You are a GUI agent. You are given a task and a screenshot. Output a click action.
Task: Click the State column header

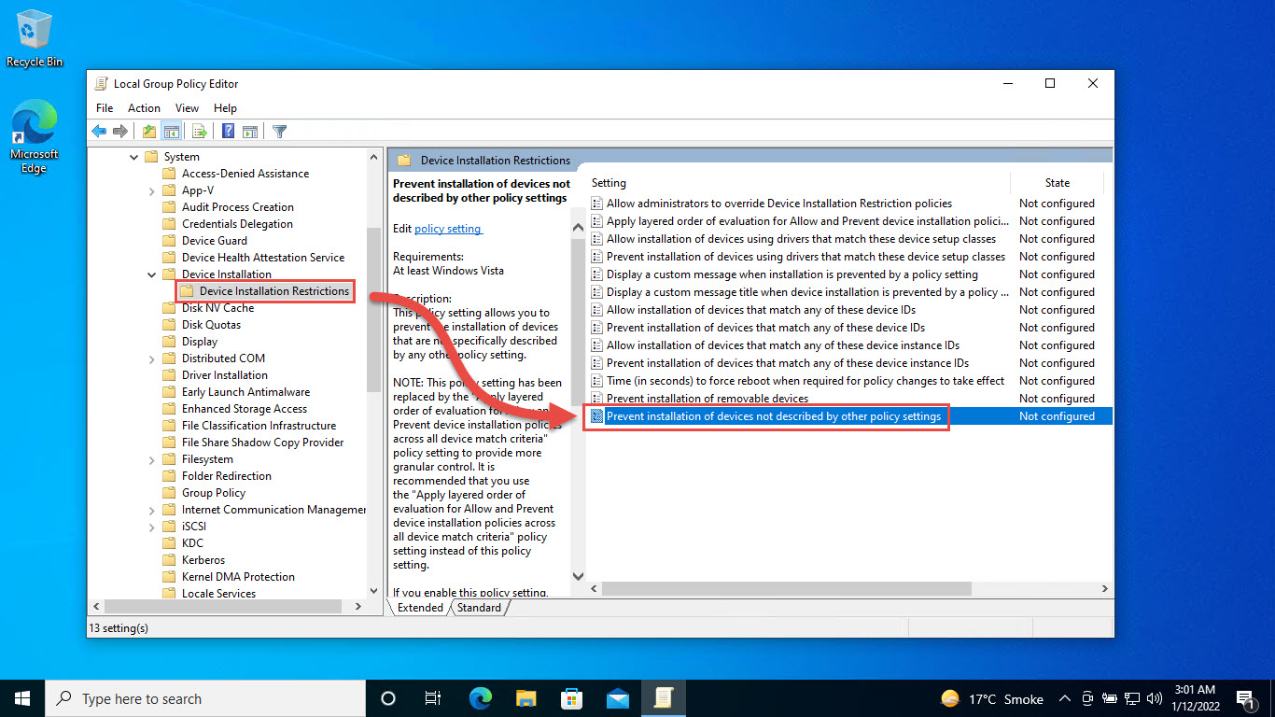pyautogui.click(x=1058, y=183)
